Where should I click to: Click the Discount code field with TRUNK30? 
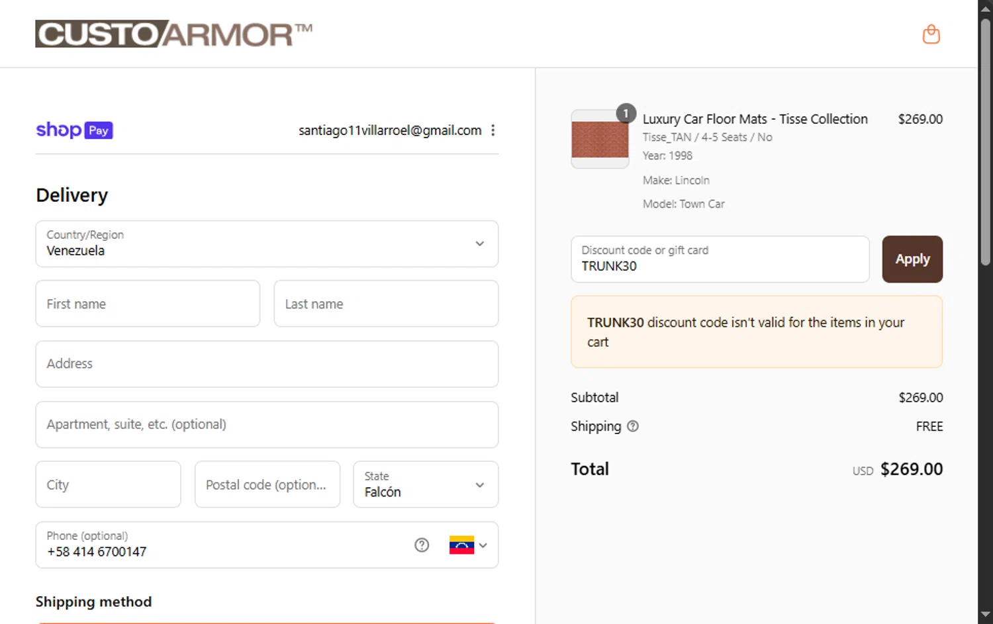pyautogui.click(x=720, y=259)
